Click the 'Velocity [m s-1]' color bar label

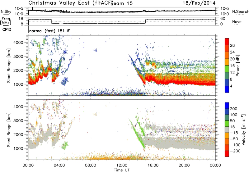click(x=243, y=129)
